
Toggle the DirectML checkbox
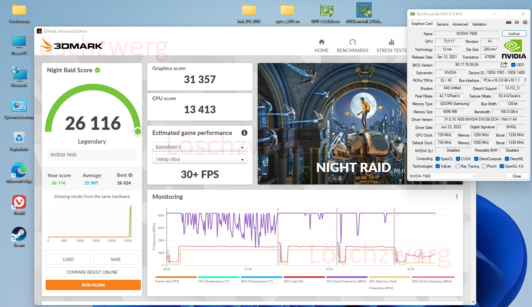pyautogui.click(x=507, y=159)
